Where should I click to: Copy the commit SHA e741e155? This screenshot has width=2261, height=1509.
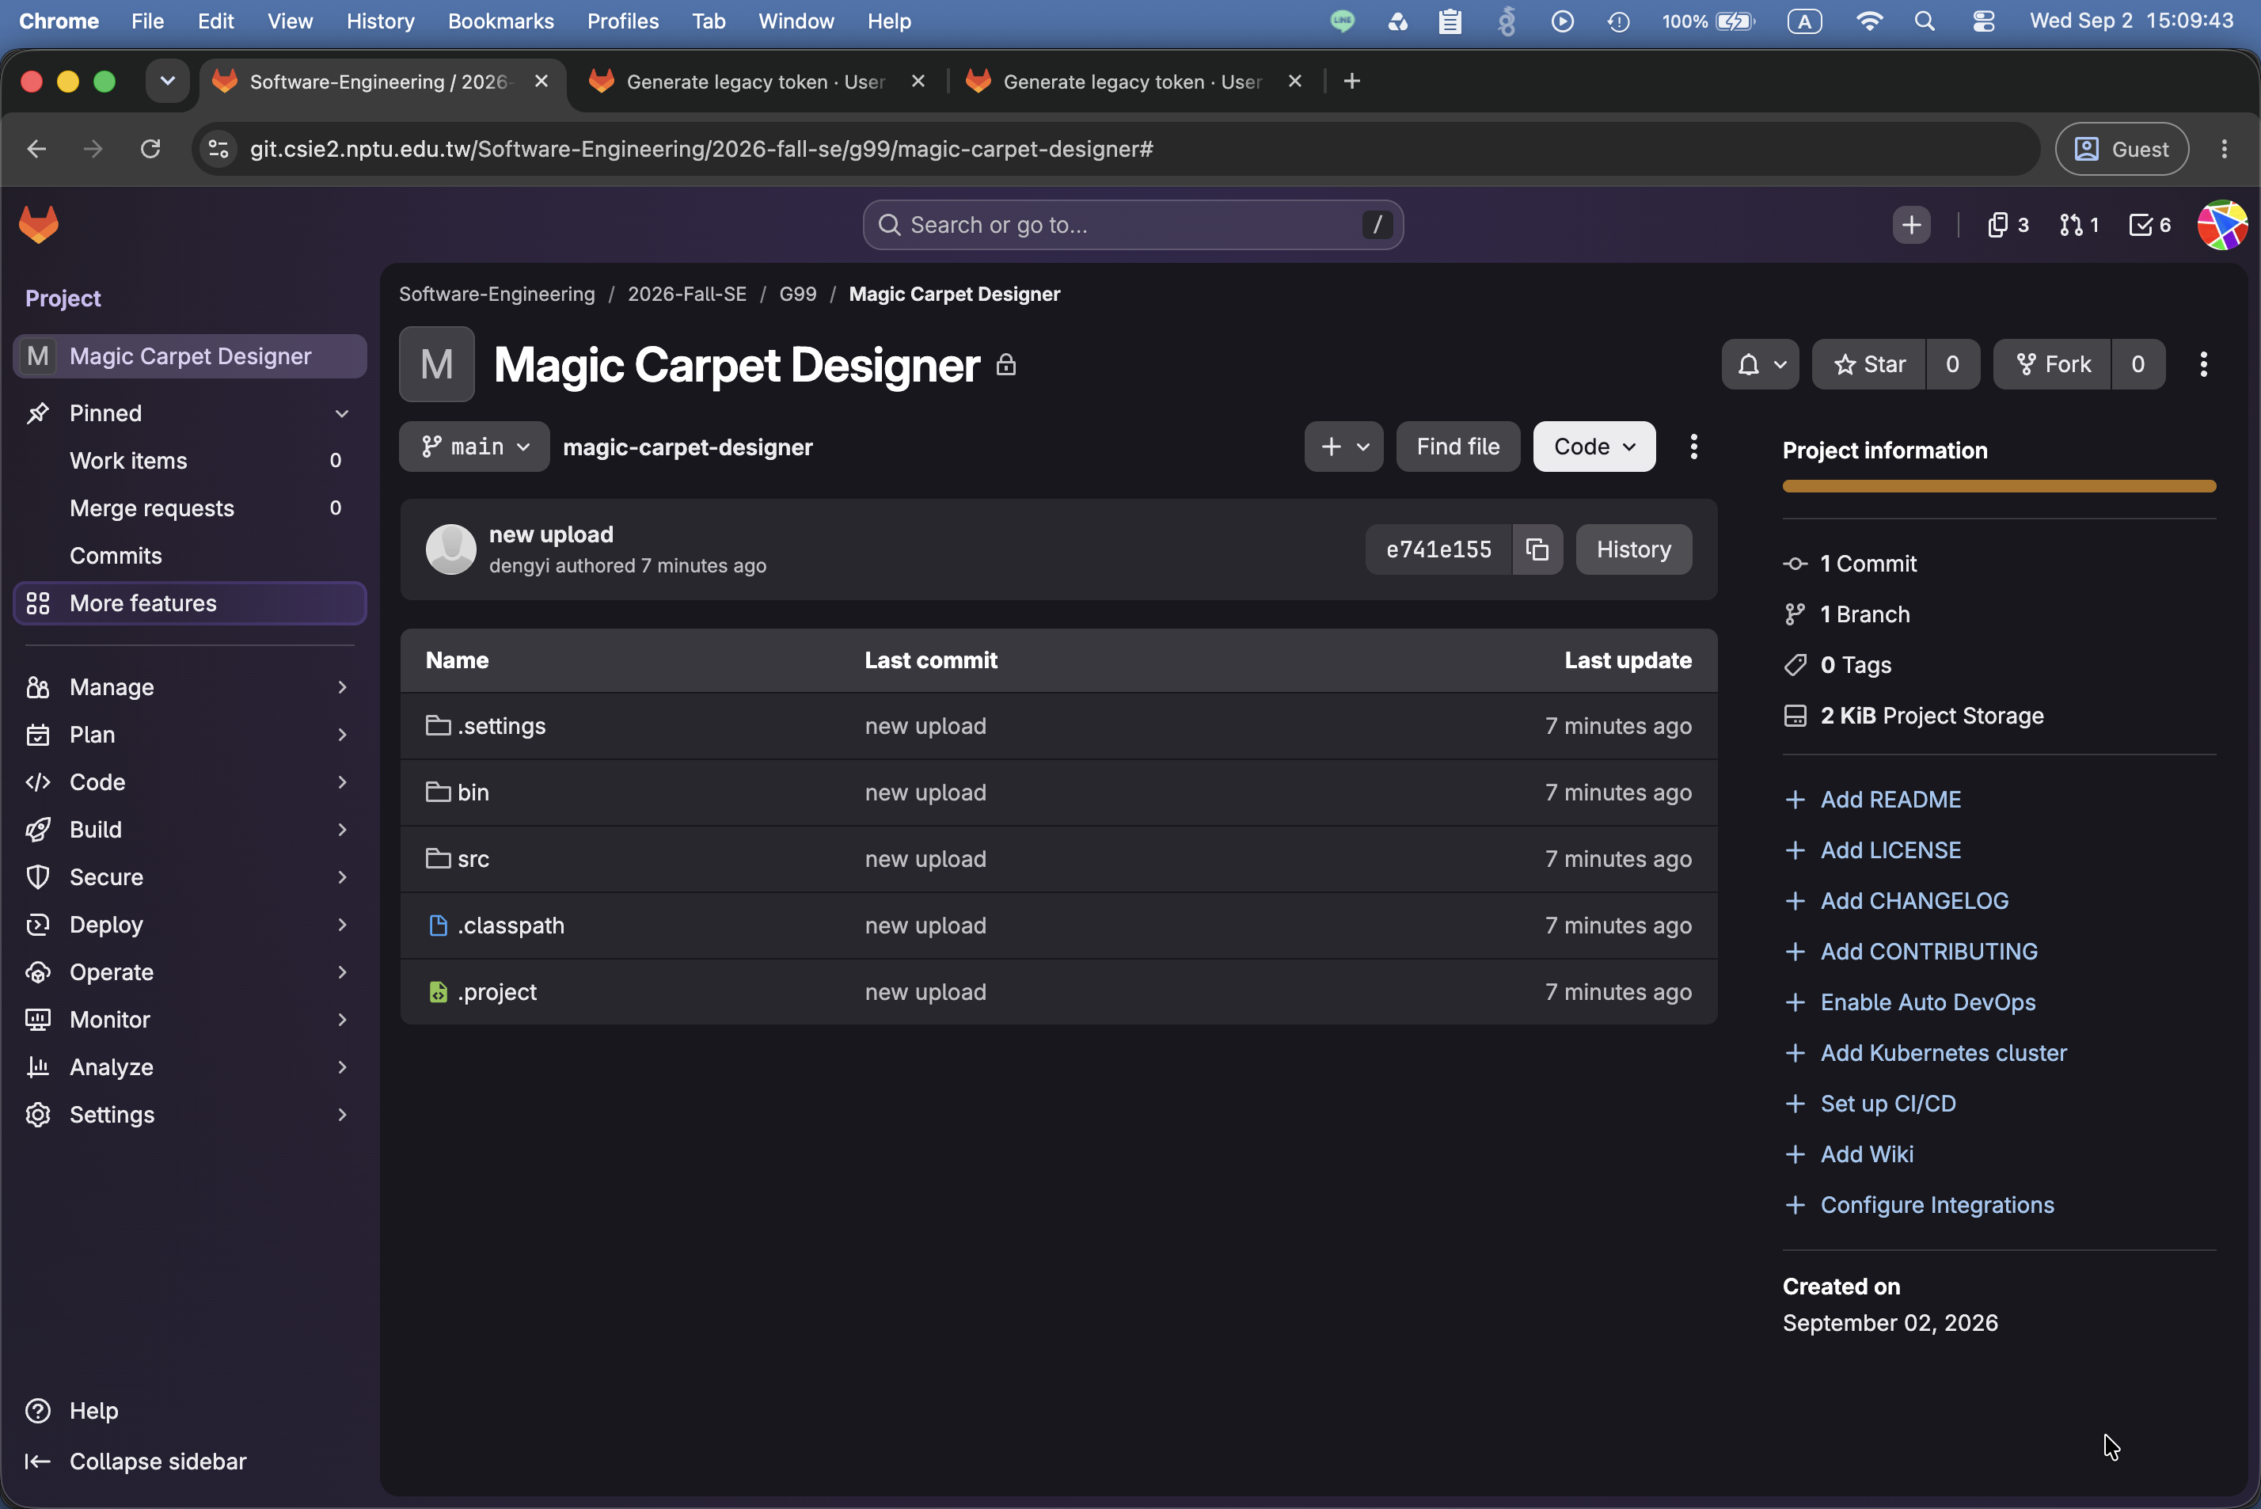point(1537,549)
